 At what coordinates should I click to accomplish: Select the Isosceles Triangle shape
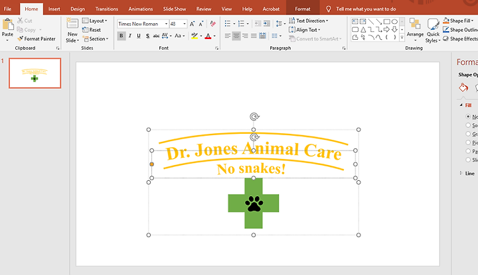(363, 30)
